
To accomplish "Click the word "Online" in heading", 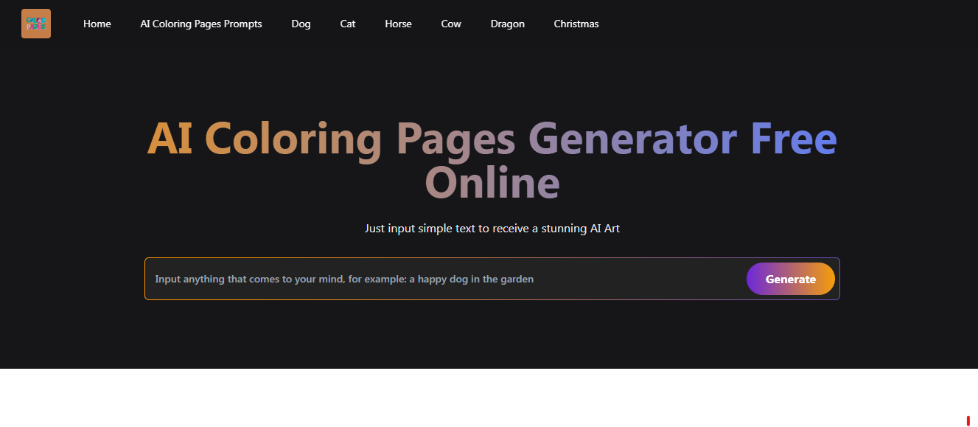I will click(492, 183).
